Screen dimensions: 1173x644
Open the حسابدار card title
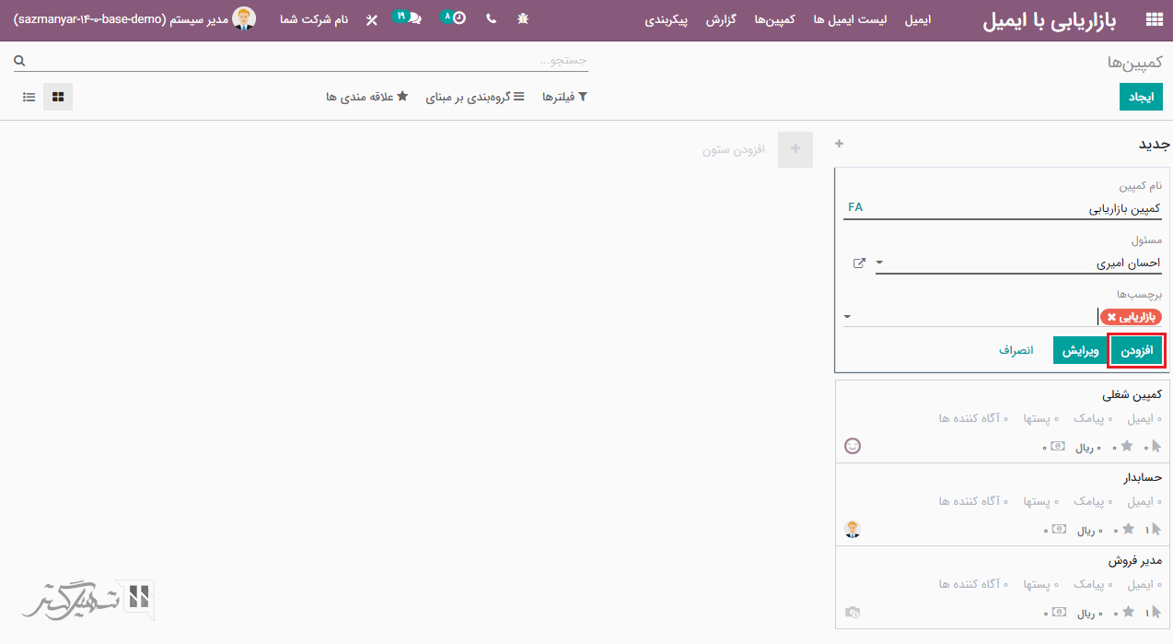tap(1143, 477)
